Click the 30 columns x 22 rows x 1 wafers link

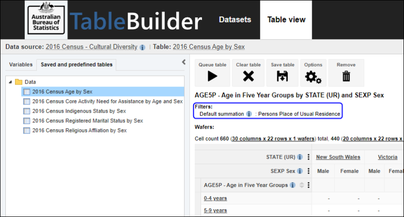click(273, 139)
